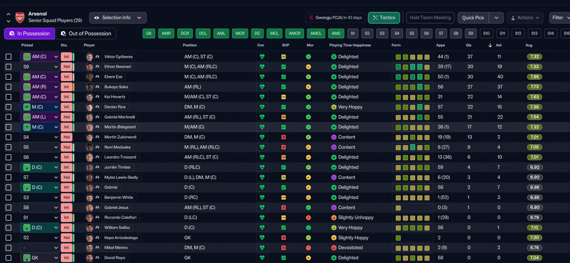Click Kepa Arrizabalaga condition heart icon

coord(262,238)
